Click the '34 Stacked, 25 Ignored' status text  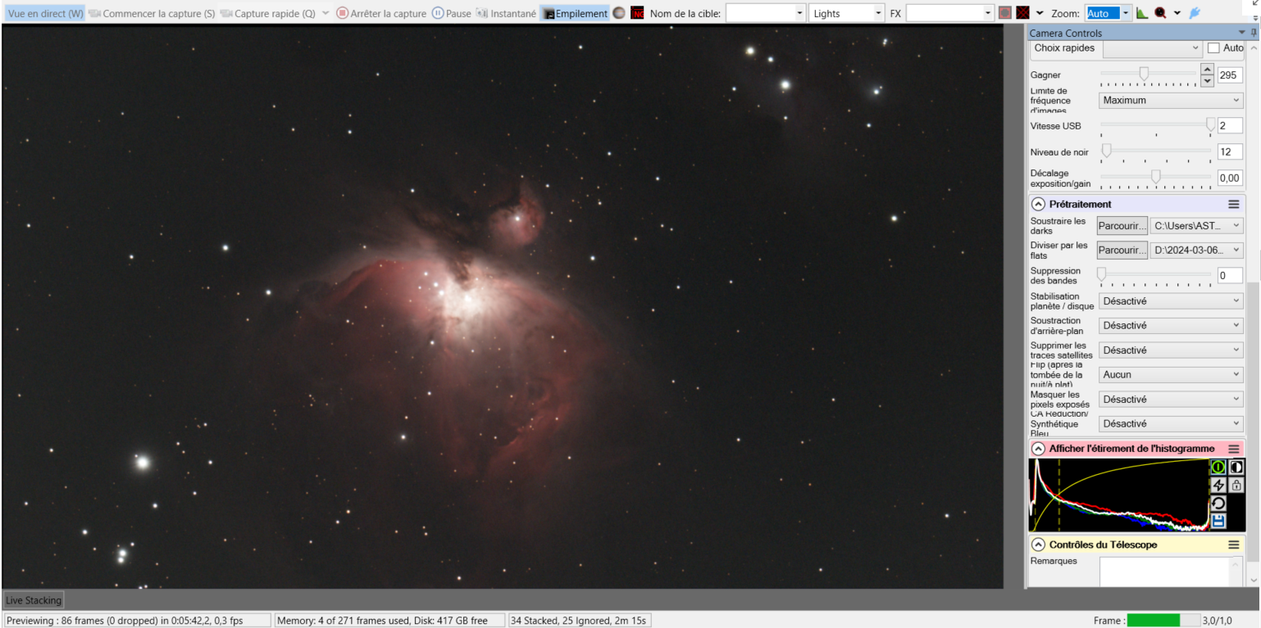point(579,621)
